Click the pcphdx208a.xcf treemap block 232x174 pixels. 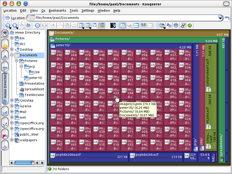89,157
